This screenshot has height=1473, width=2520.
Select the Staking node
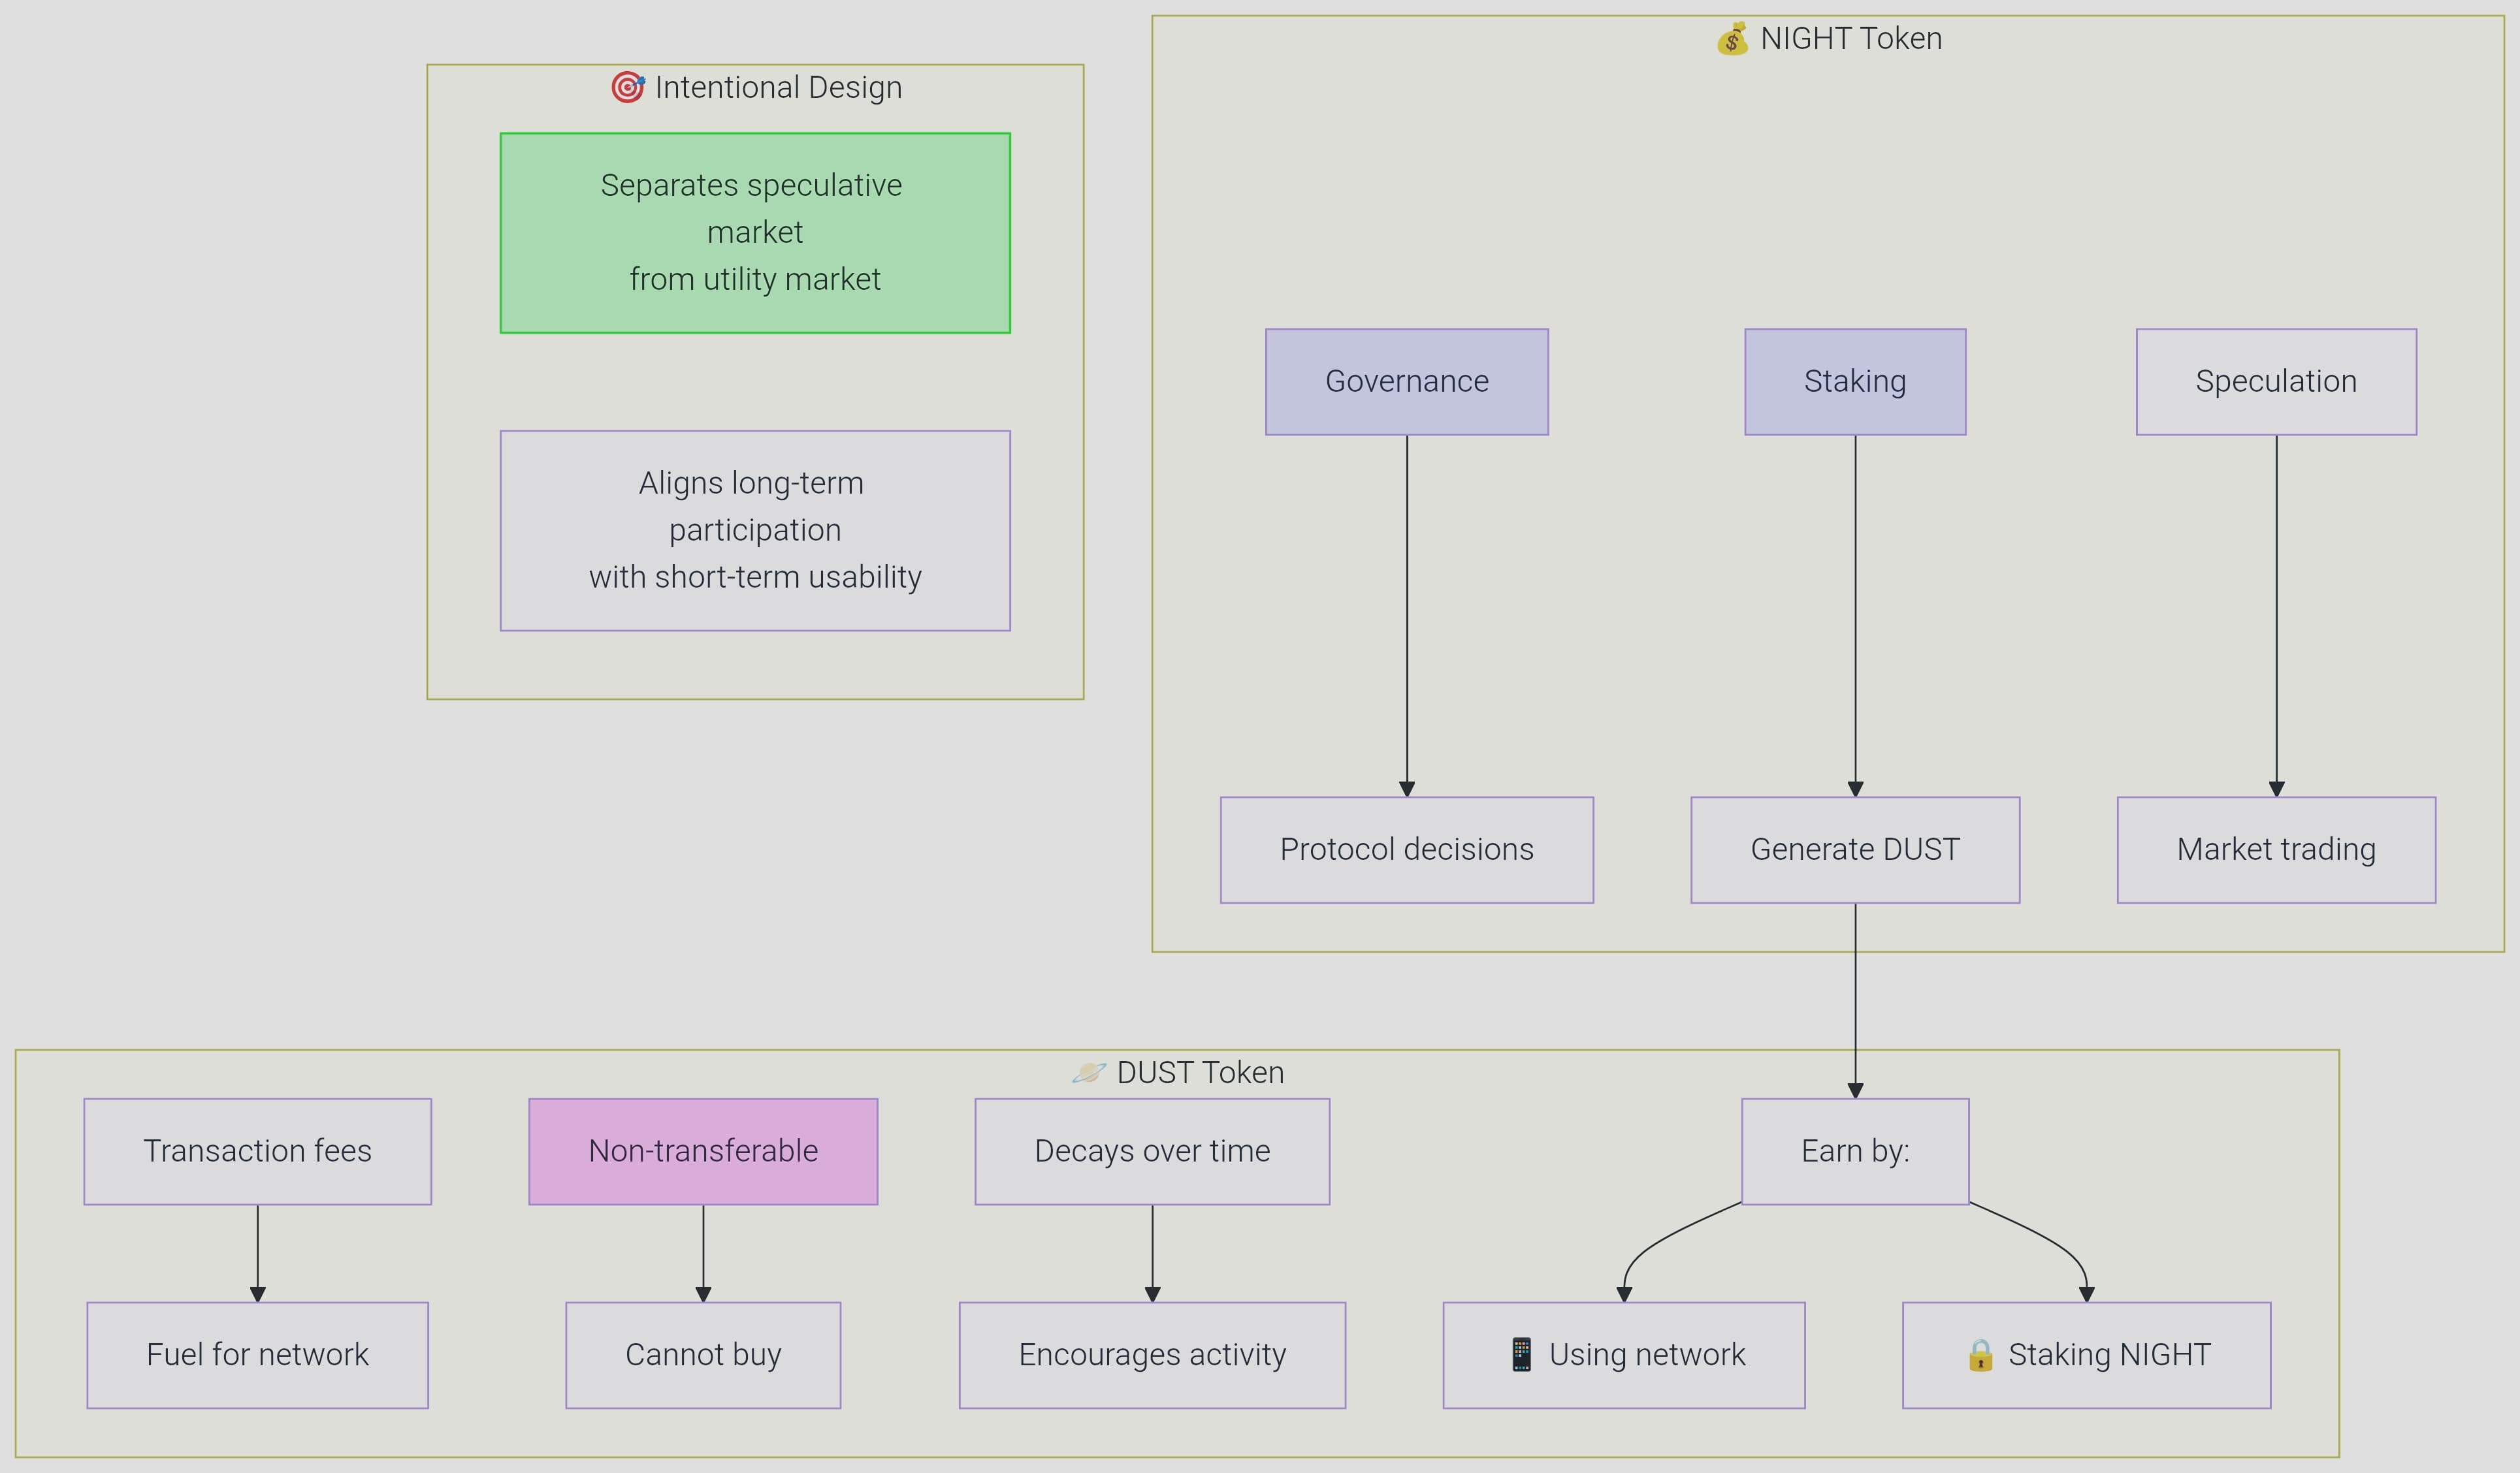(1855, 382)
